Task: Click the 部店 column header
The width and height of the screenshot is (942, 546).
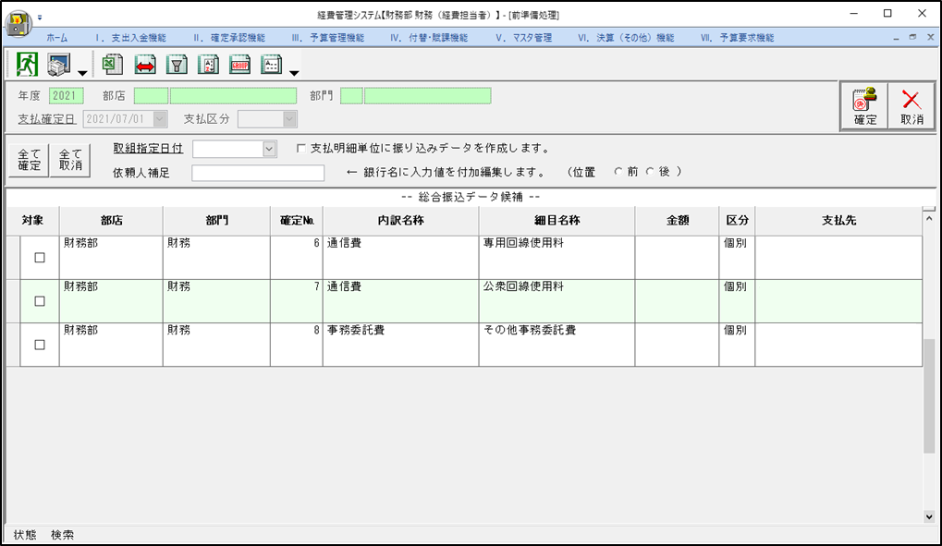Action: [111, 221]
